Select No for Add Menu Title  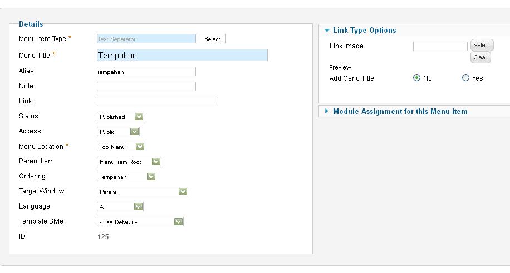tap(416, 78)
